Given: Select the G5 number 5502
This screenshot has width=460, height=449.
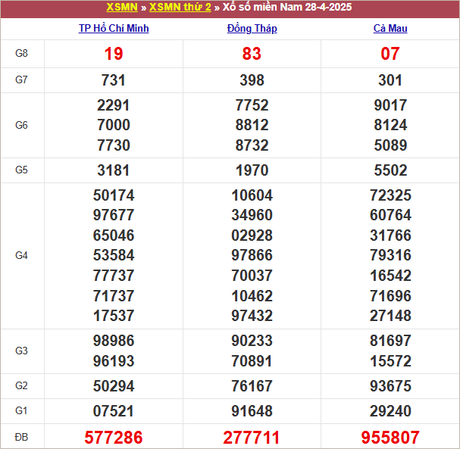Looking at the screenshot, I should [390, 170].
